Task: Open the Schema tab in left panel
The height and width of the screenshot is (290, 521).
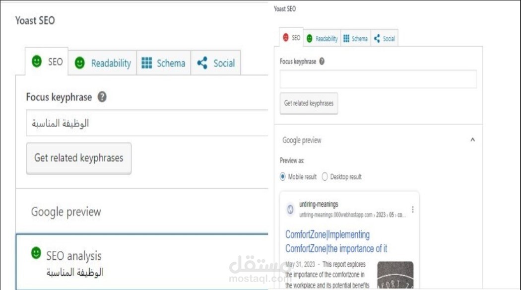Action: click(163, 63)
